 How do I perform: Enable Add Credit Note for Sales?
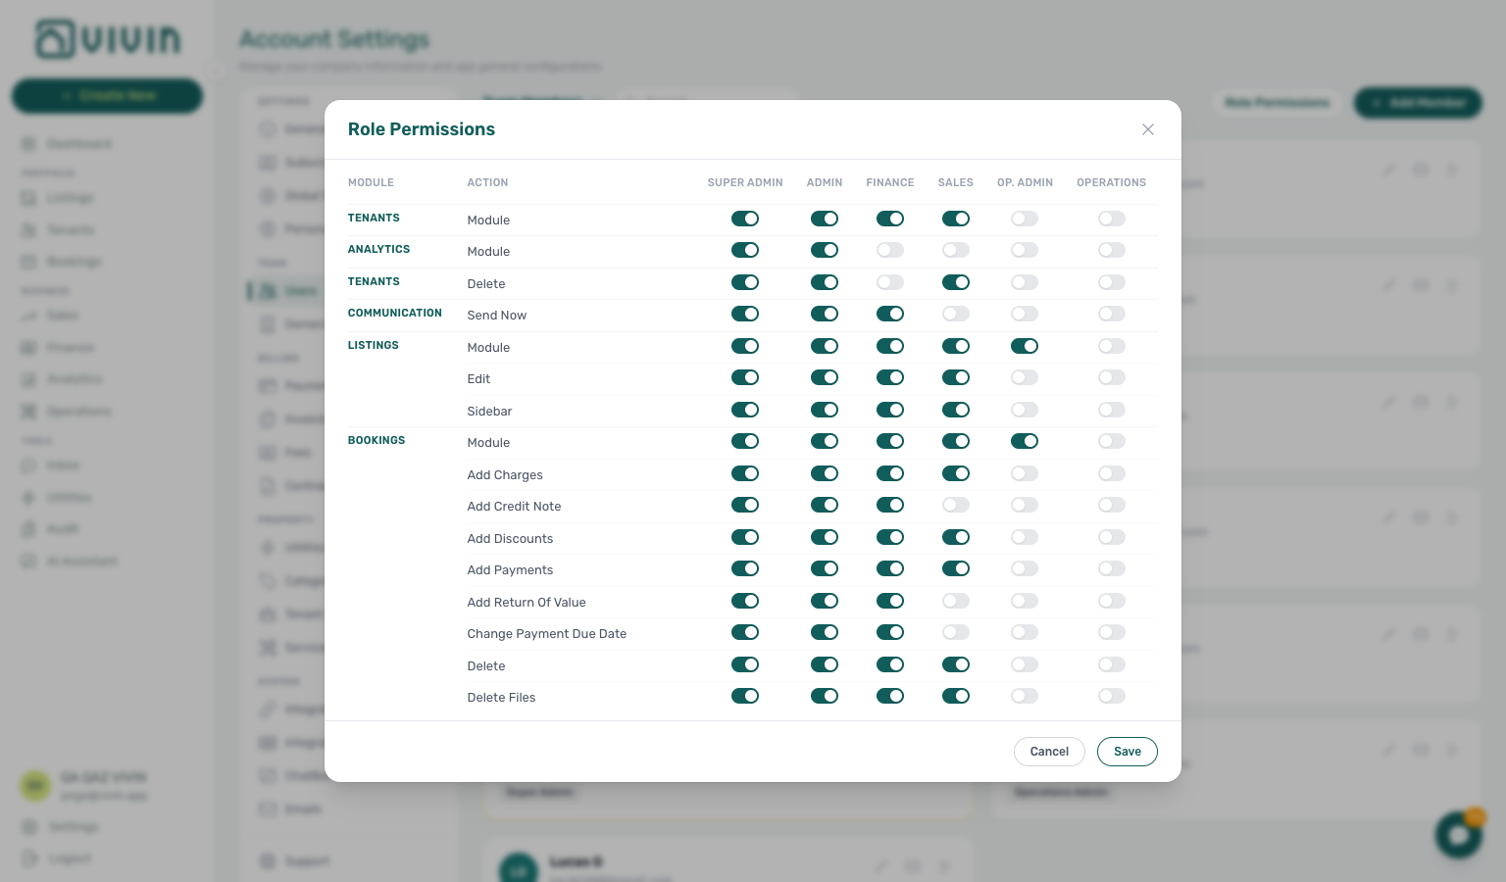click(x=956, y=505)
